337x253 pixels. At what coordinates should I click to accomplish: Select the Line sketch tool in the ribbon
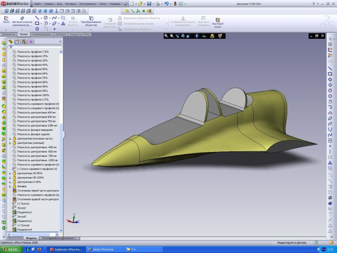[37, 18]
